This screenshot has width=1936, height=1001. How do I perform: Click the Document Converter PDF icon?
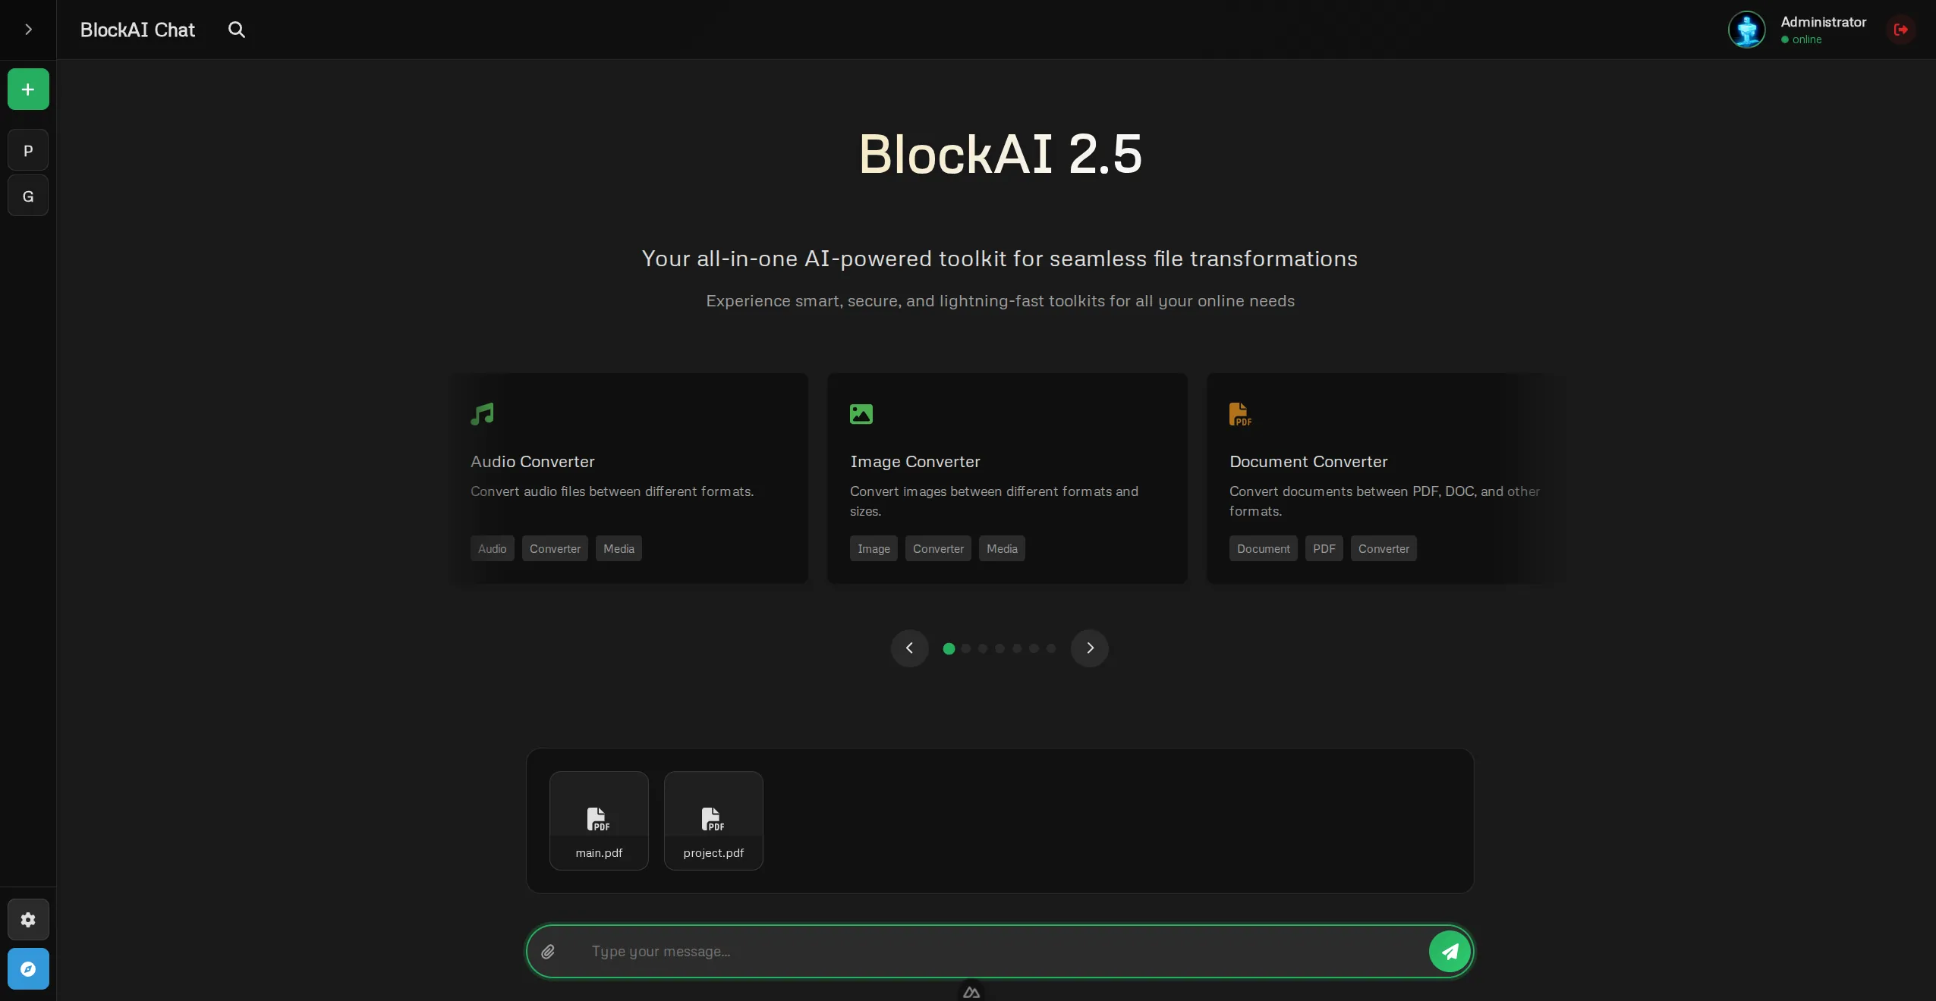pyautogui.click(x=1240, y=414)
